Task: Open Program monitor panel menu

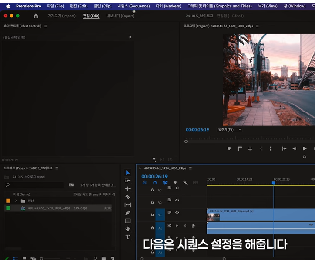Action: (257, 26)
